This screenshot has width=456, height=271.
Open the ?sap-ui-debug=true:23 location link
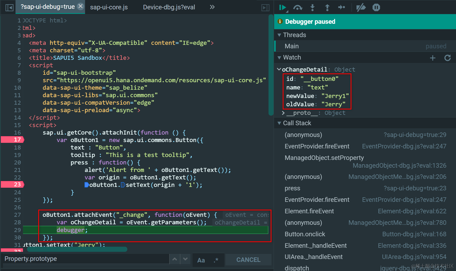click(x=415, y=188)
